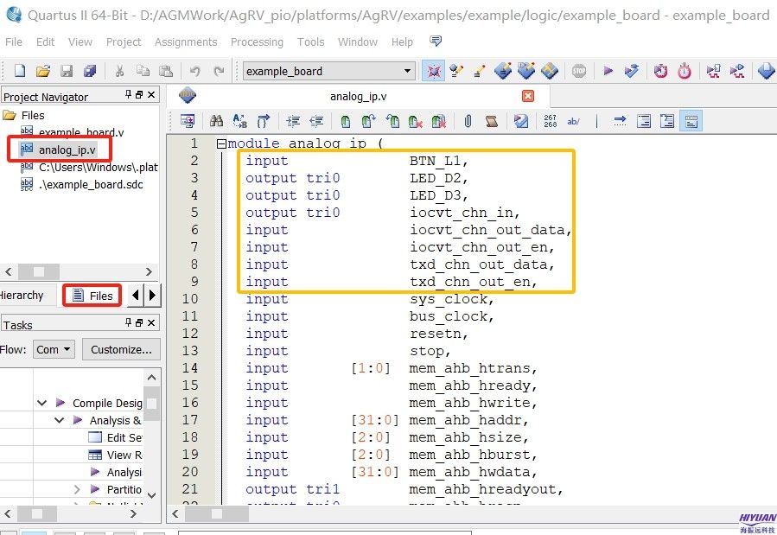Collapse the module code fold marker

tap(221, 144)
